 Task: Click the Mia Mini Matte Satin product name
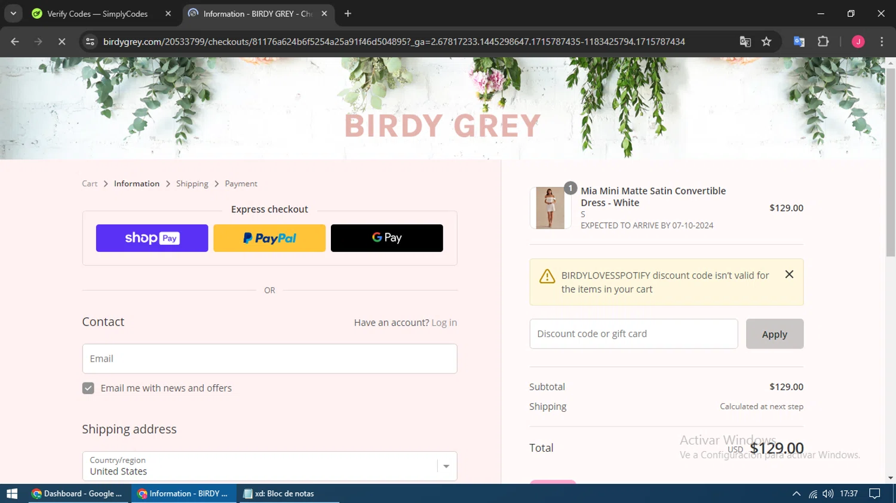(653, 197)
